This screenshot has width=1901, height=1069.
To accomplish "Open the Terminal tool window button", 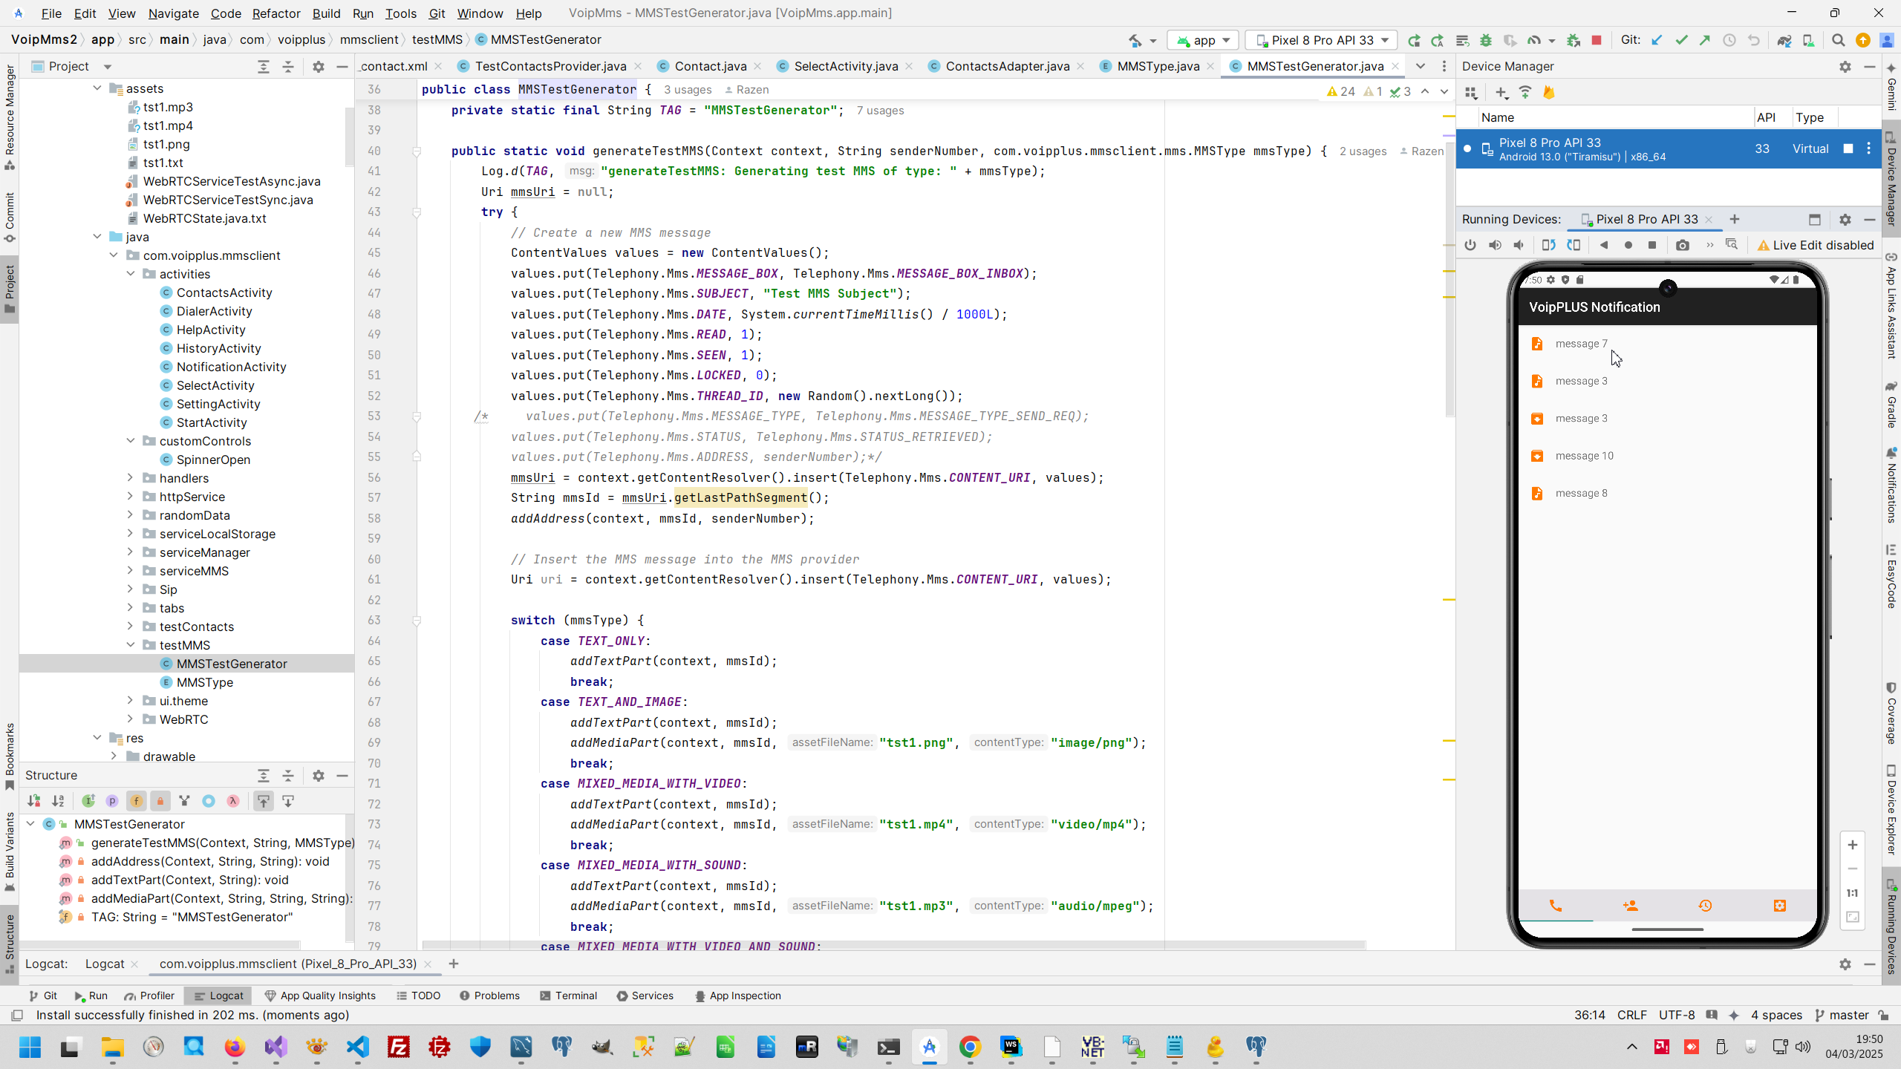I will point(568,996).
